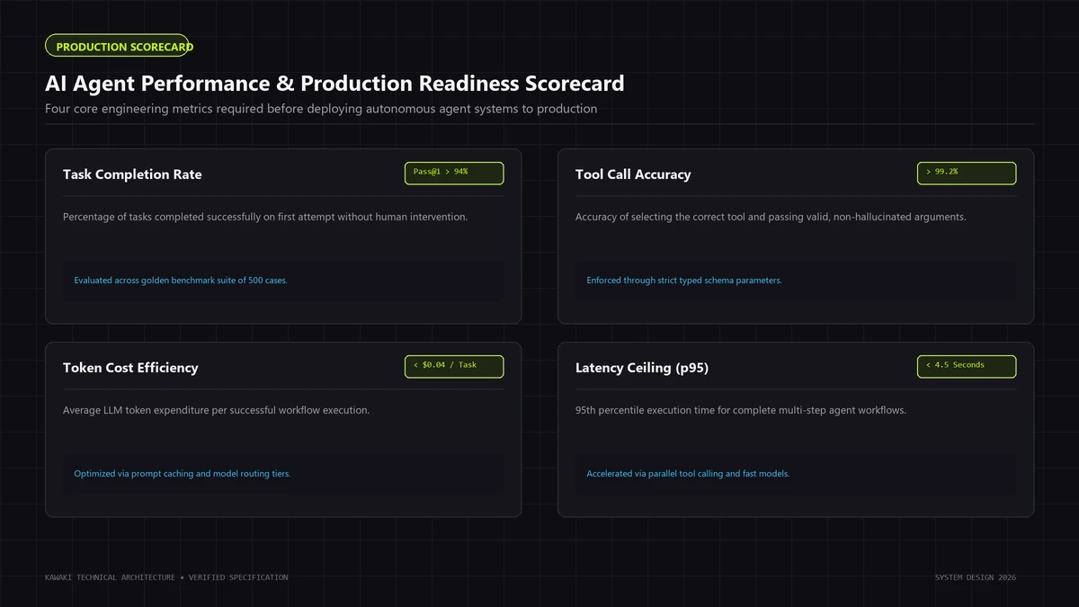Select the main scorecard title heading
The height and width of the screenshot is (607, 1079).
[334, 84]
